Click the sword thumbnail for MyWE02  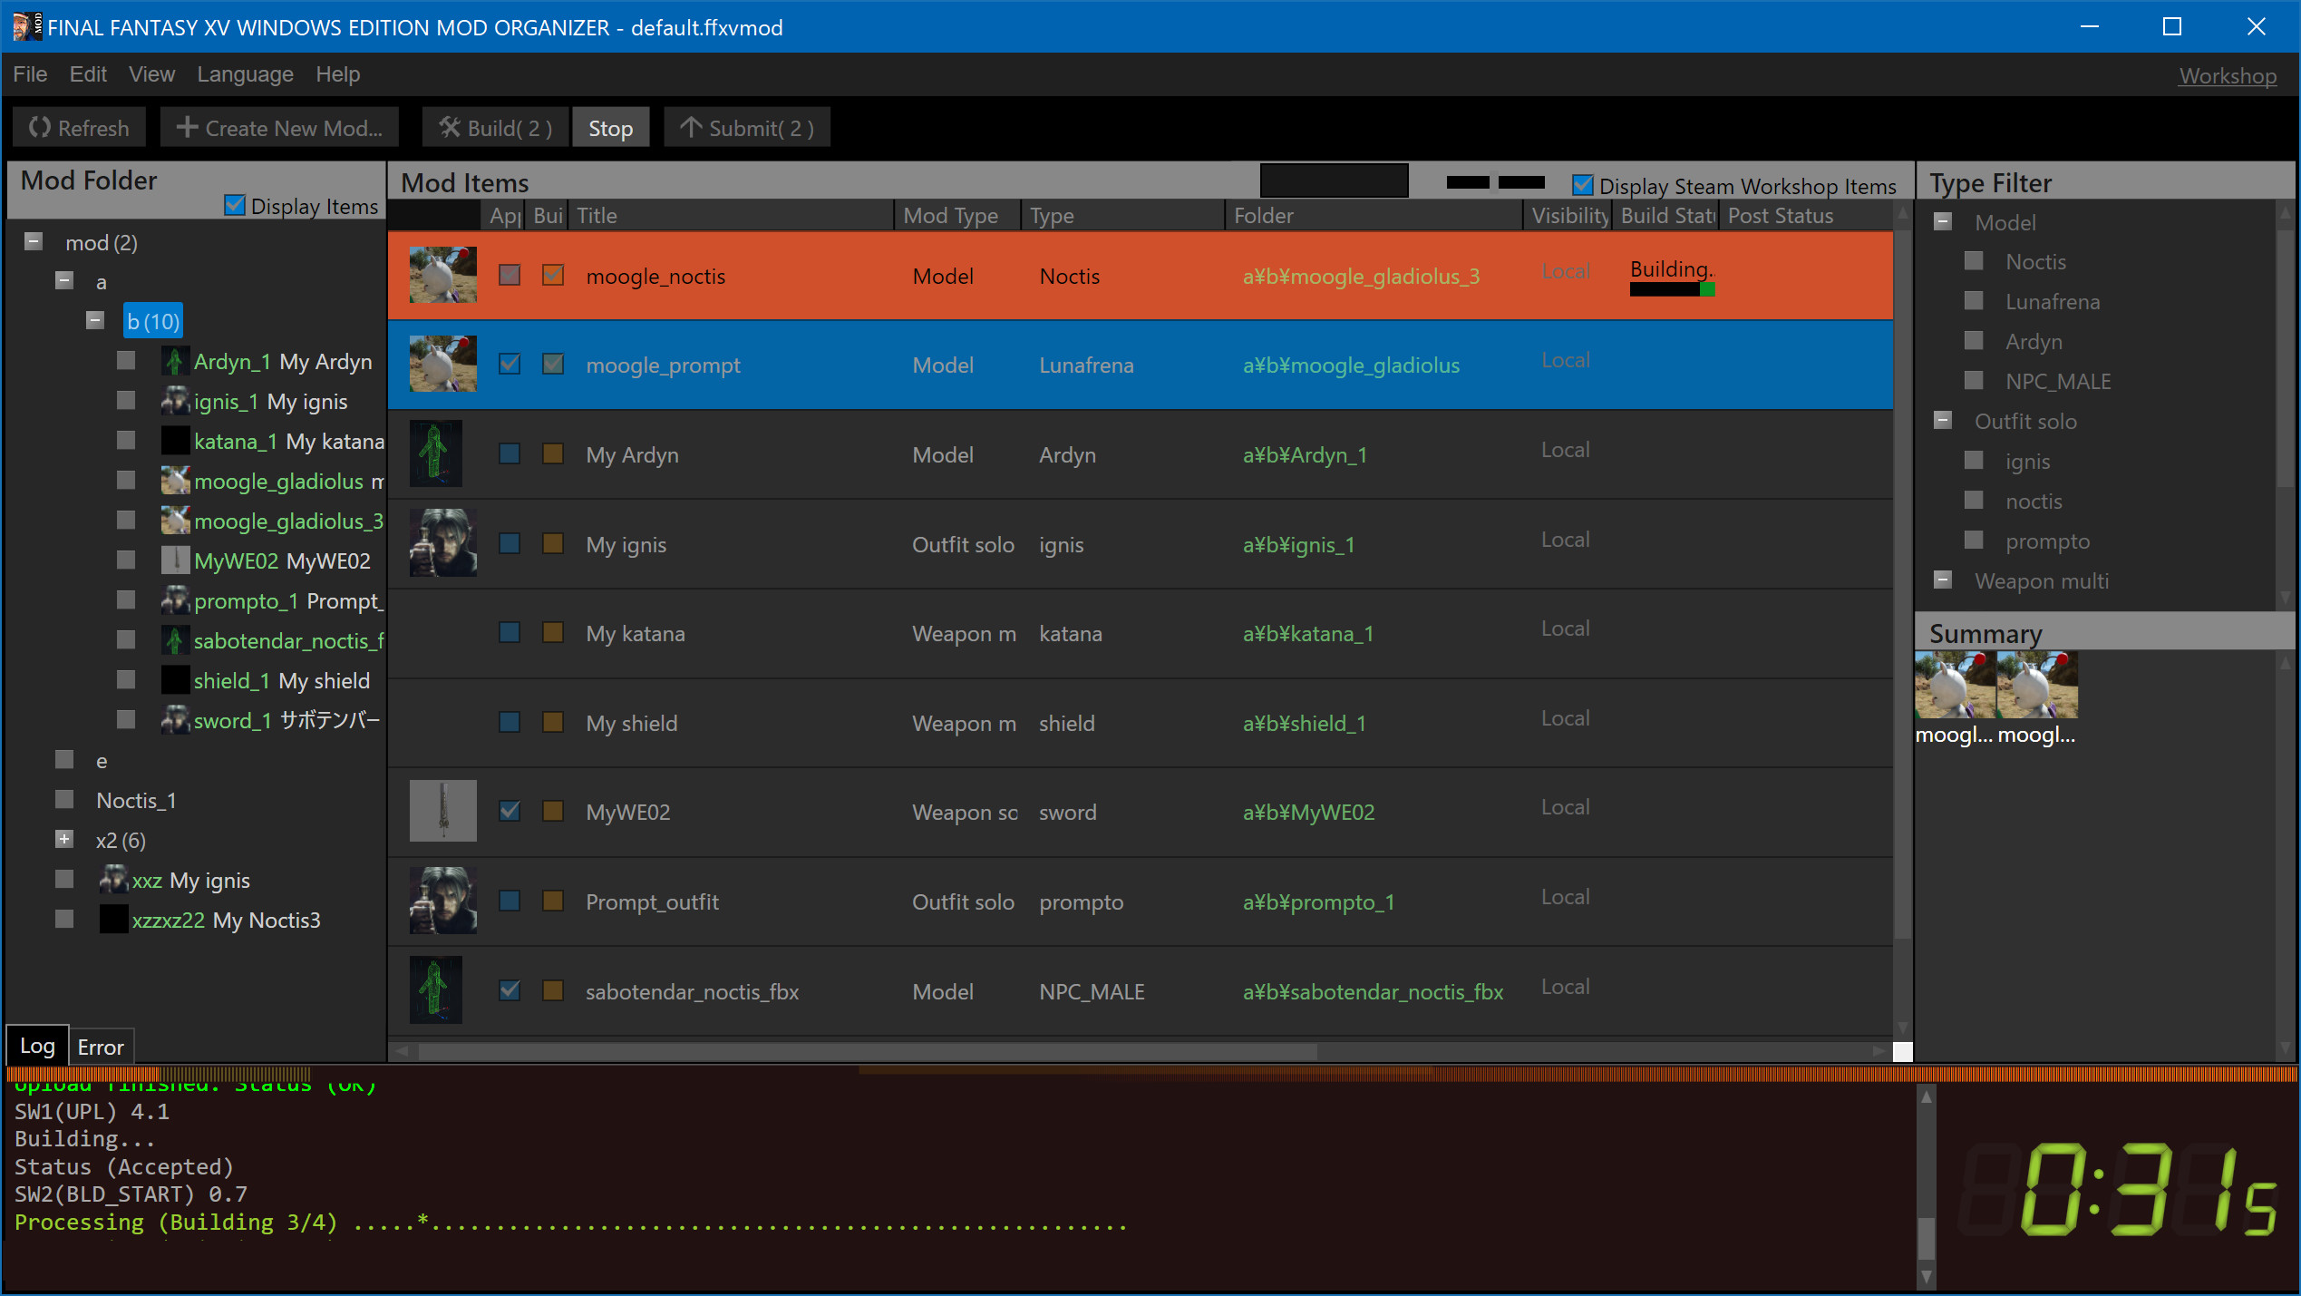point(443,811)
